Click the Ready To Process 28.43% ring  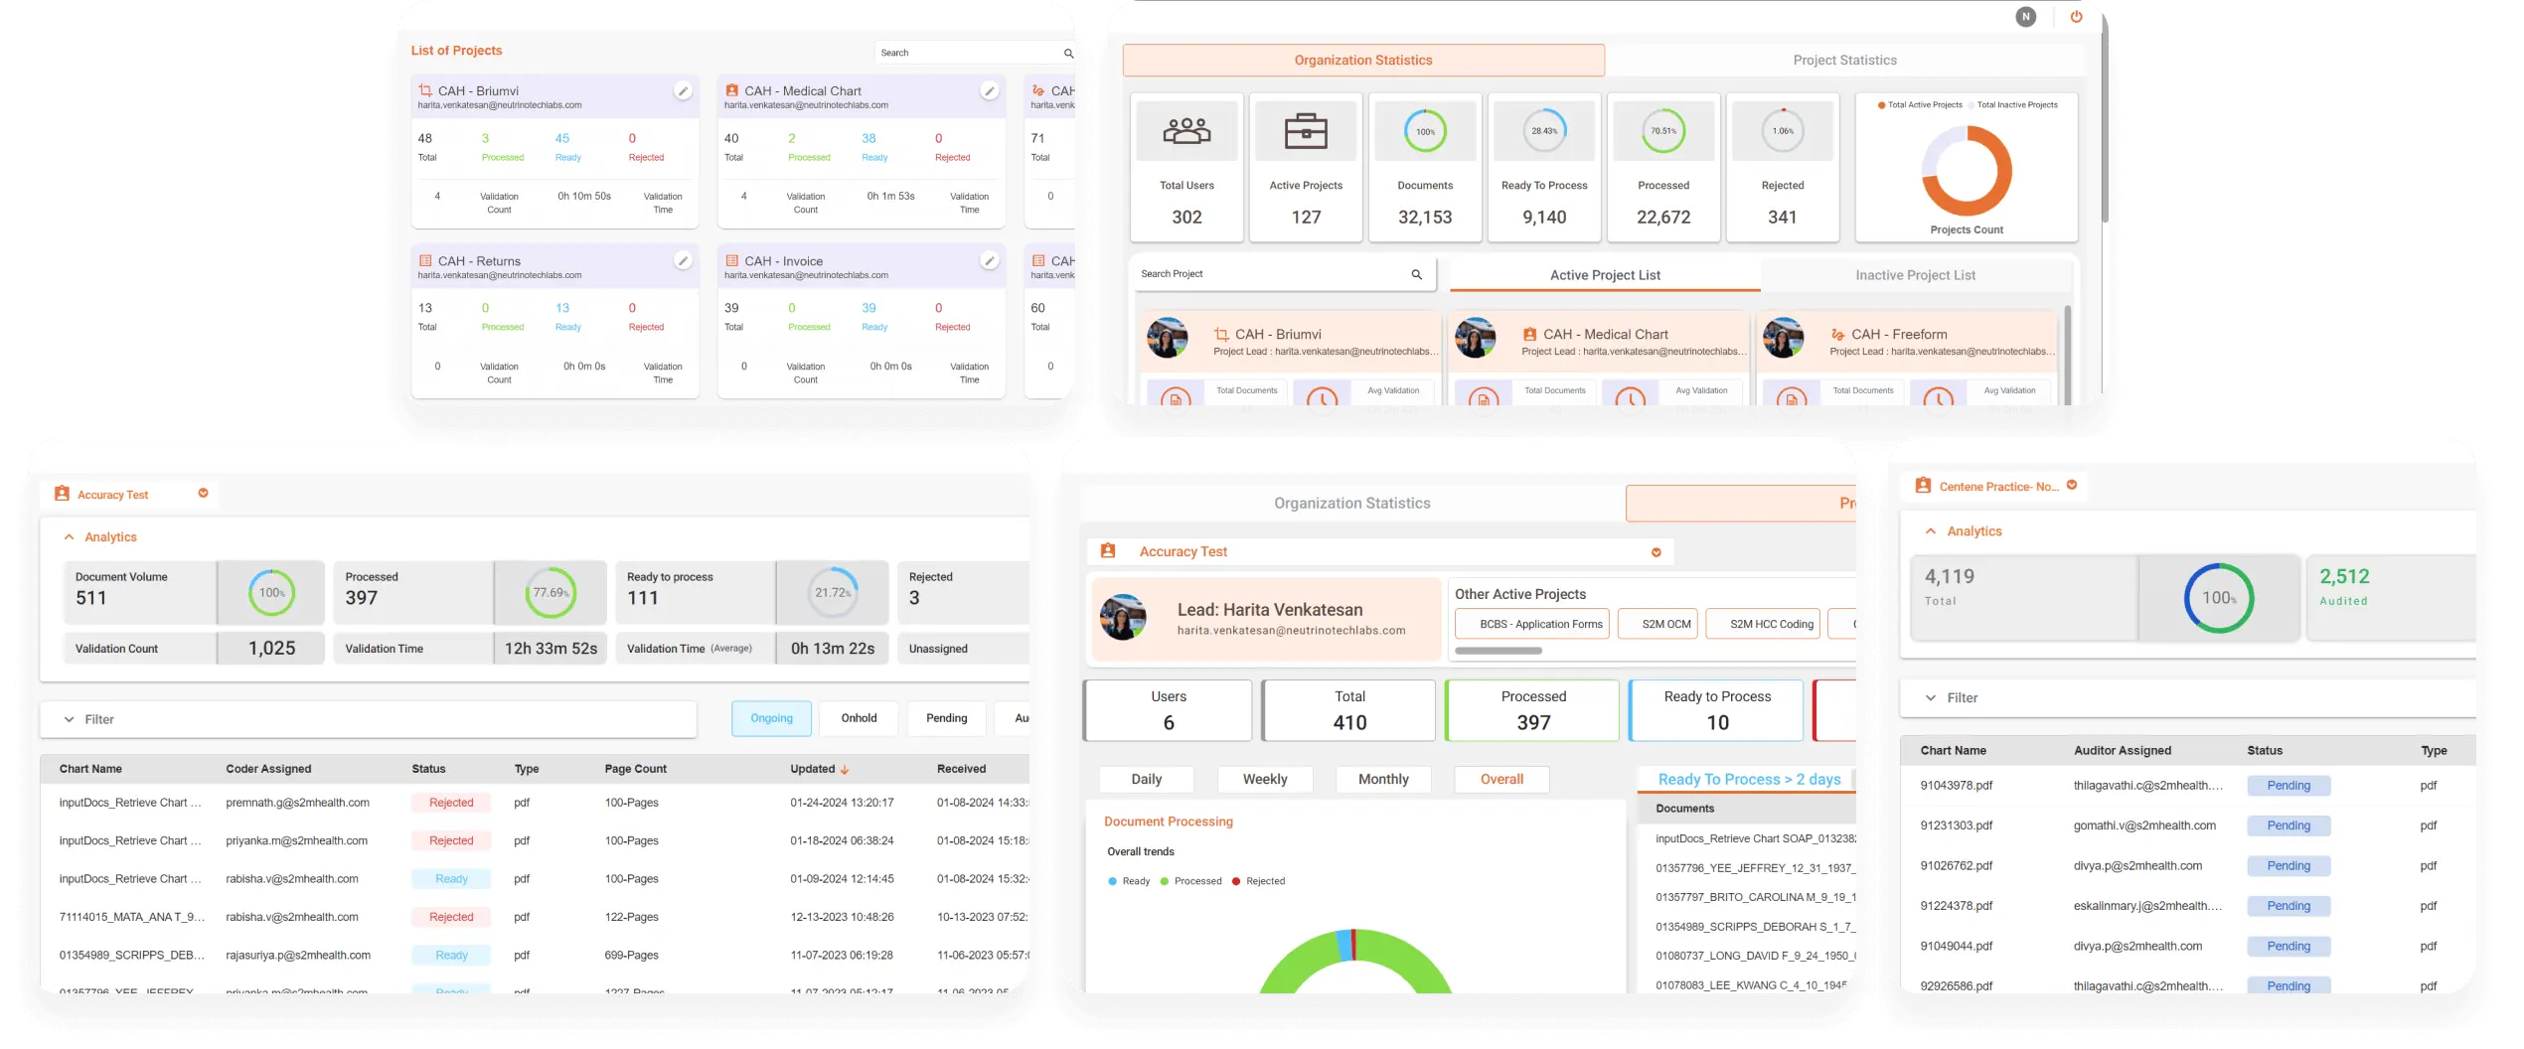[1544, 131]
